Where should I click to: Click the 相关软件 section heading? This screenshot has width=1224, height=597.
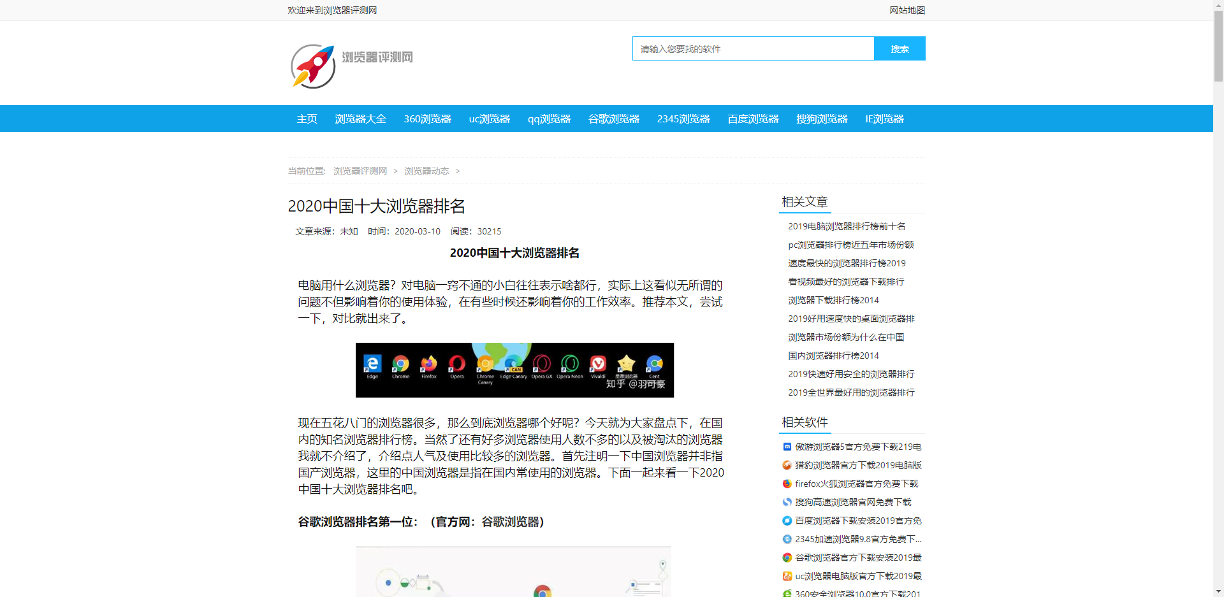point(805,422)
